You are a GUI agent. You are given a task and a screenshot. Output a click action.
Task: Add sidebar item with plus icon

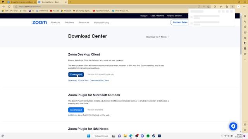(245, 60)
